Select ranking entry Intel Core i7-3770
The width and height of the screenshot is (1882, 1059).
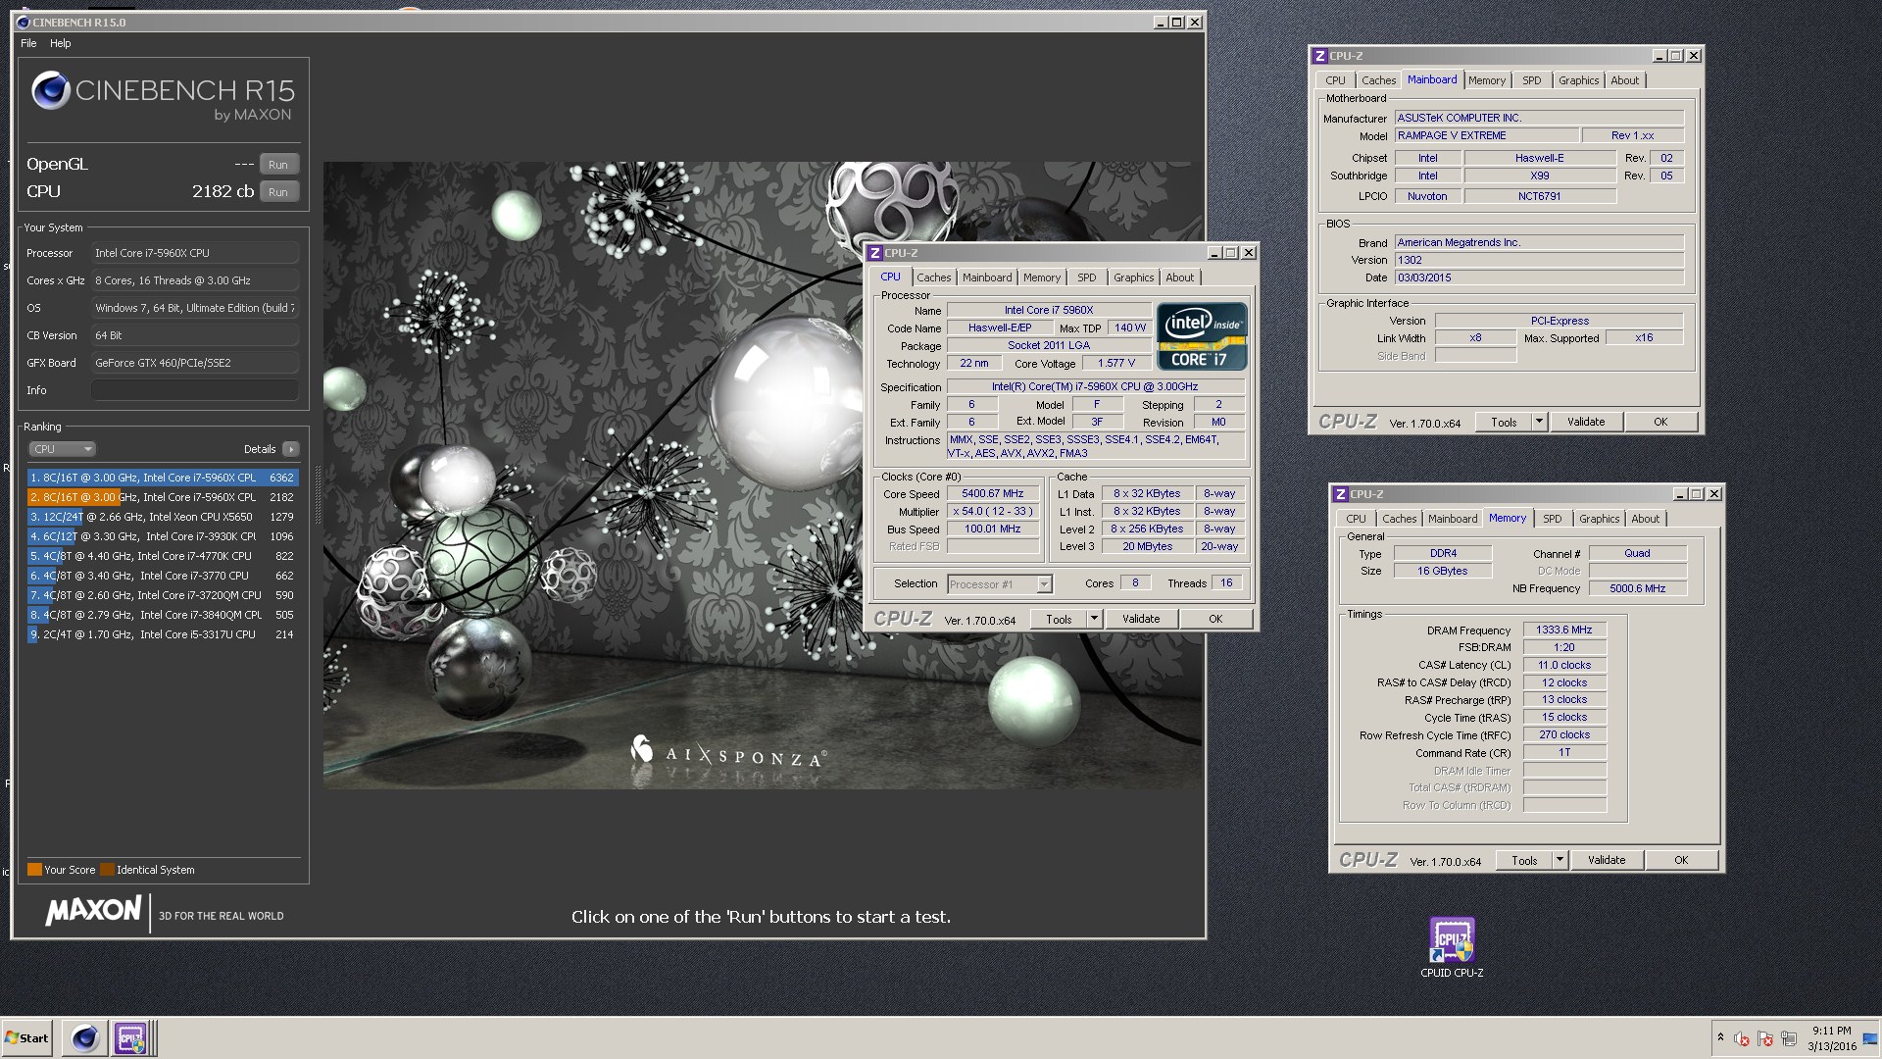(162, 576)
